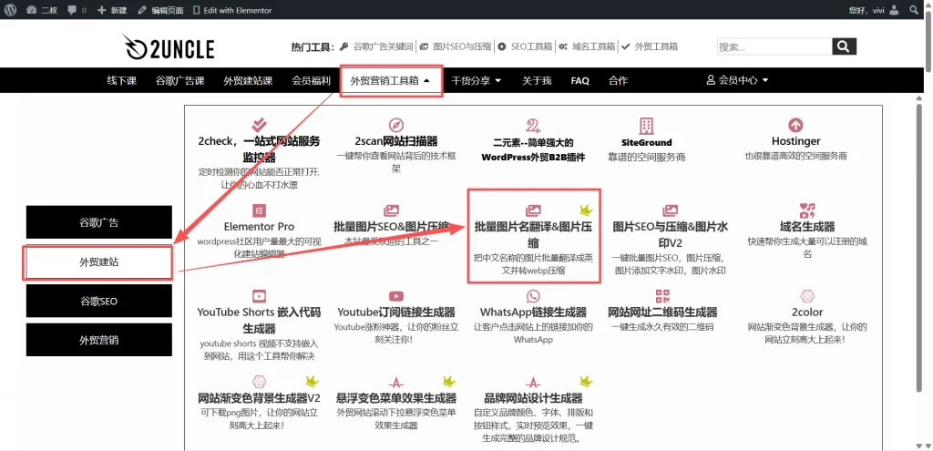Click the search magnifier button

[x=844, y=46]
